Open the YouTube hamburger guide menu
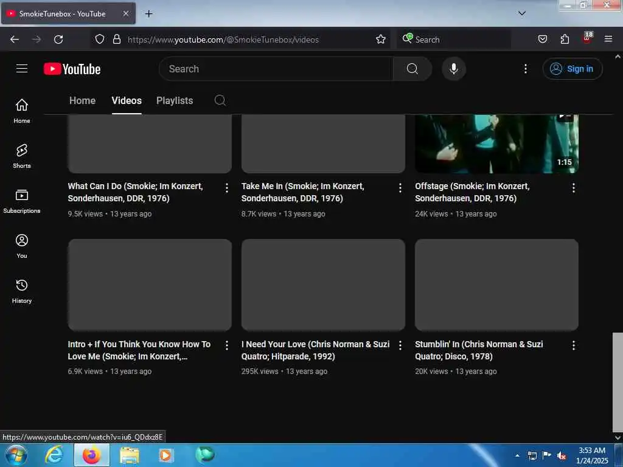This screenshot has height=467, width=623. click(22, 69)
